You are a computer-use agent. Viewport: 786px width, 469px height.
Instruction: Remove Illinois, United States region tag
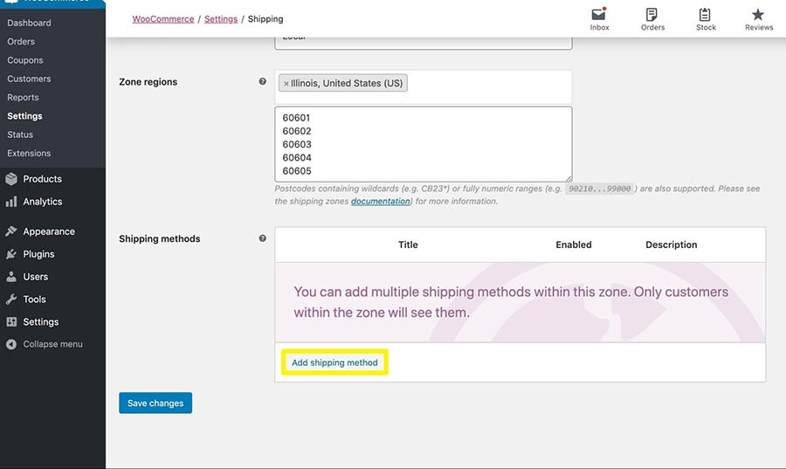coord(286,84)
